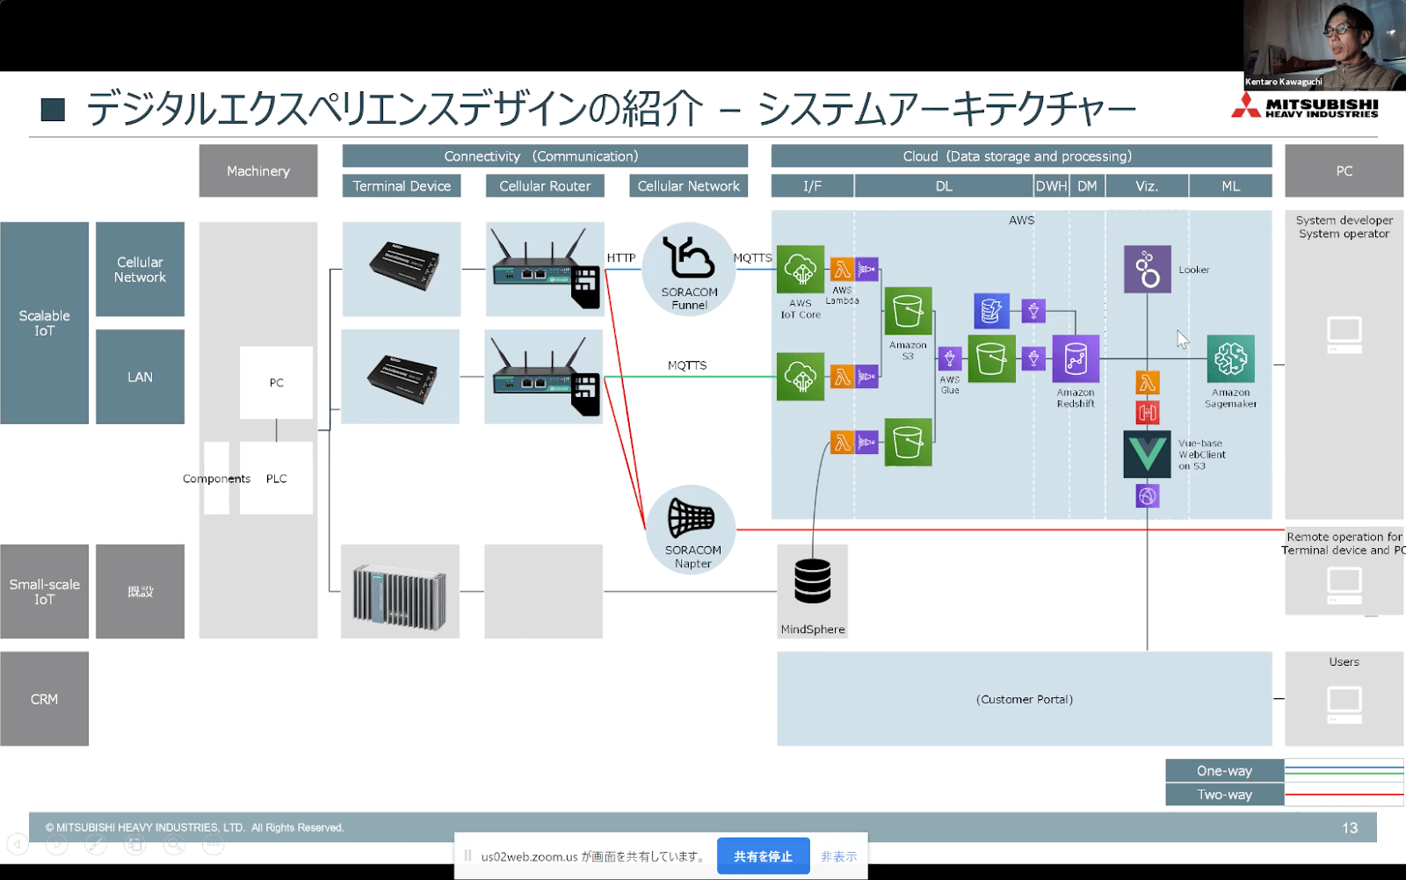Go to previous slide using slideshow arrow

tap(18, 845)
